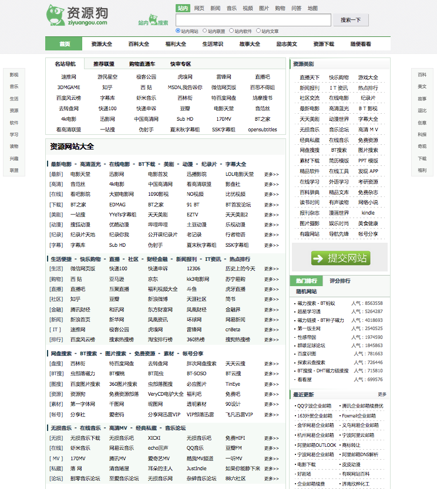
Task: Select the 站内网站 radio button
Action: pyautogui.click(x=178, y=30)
